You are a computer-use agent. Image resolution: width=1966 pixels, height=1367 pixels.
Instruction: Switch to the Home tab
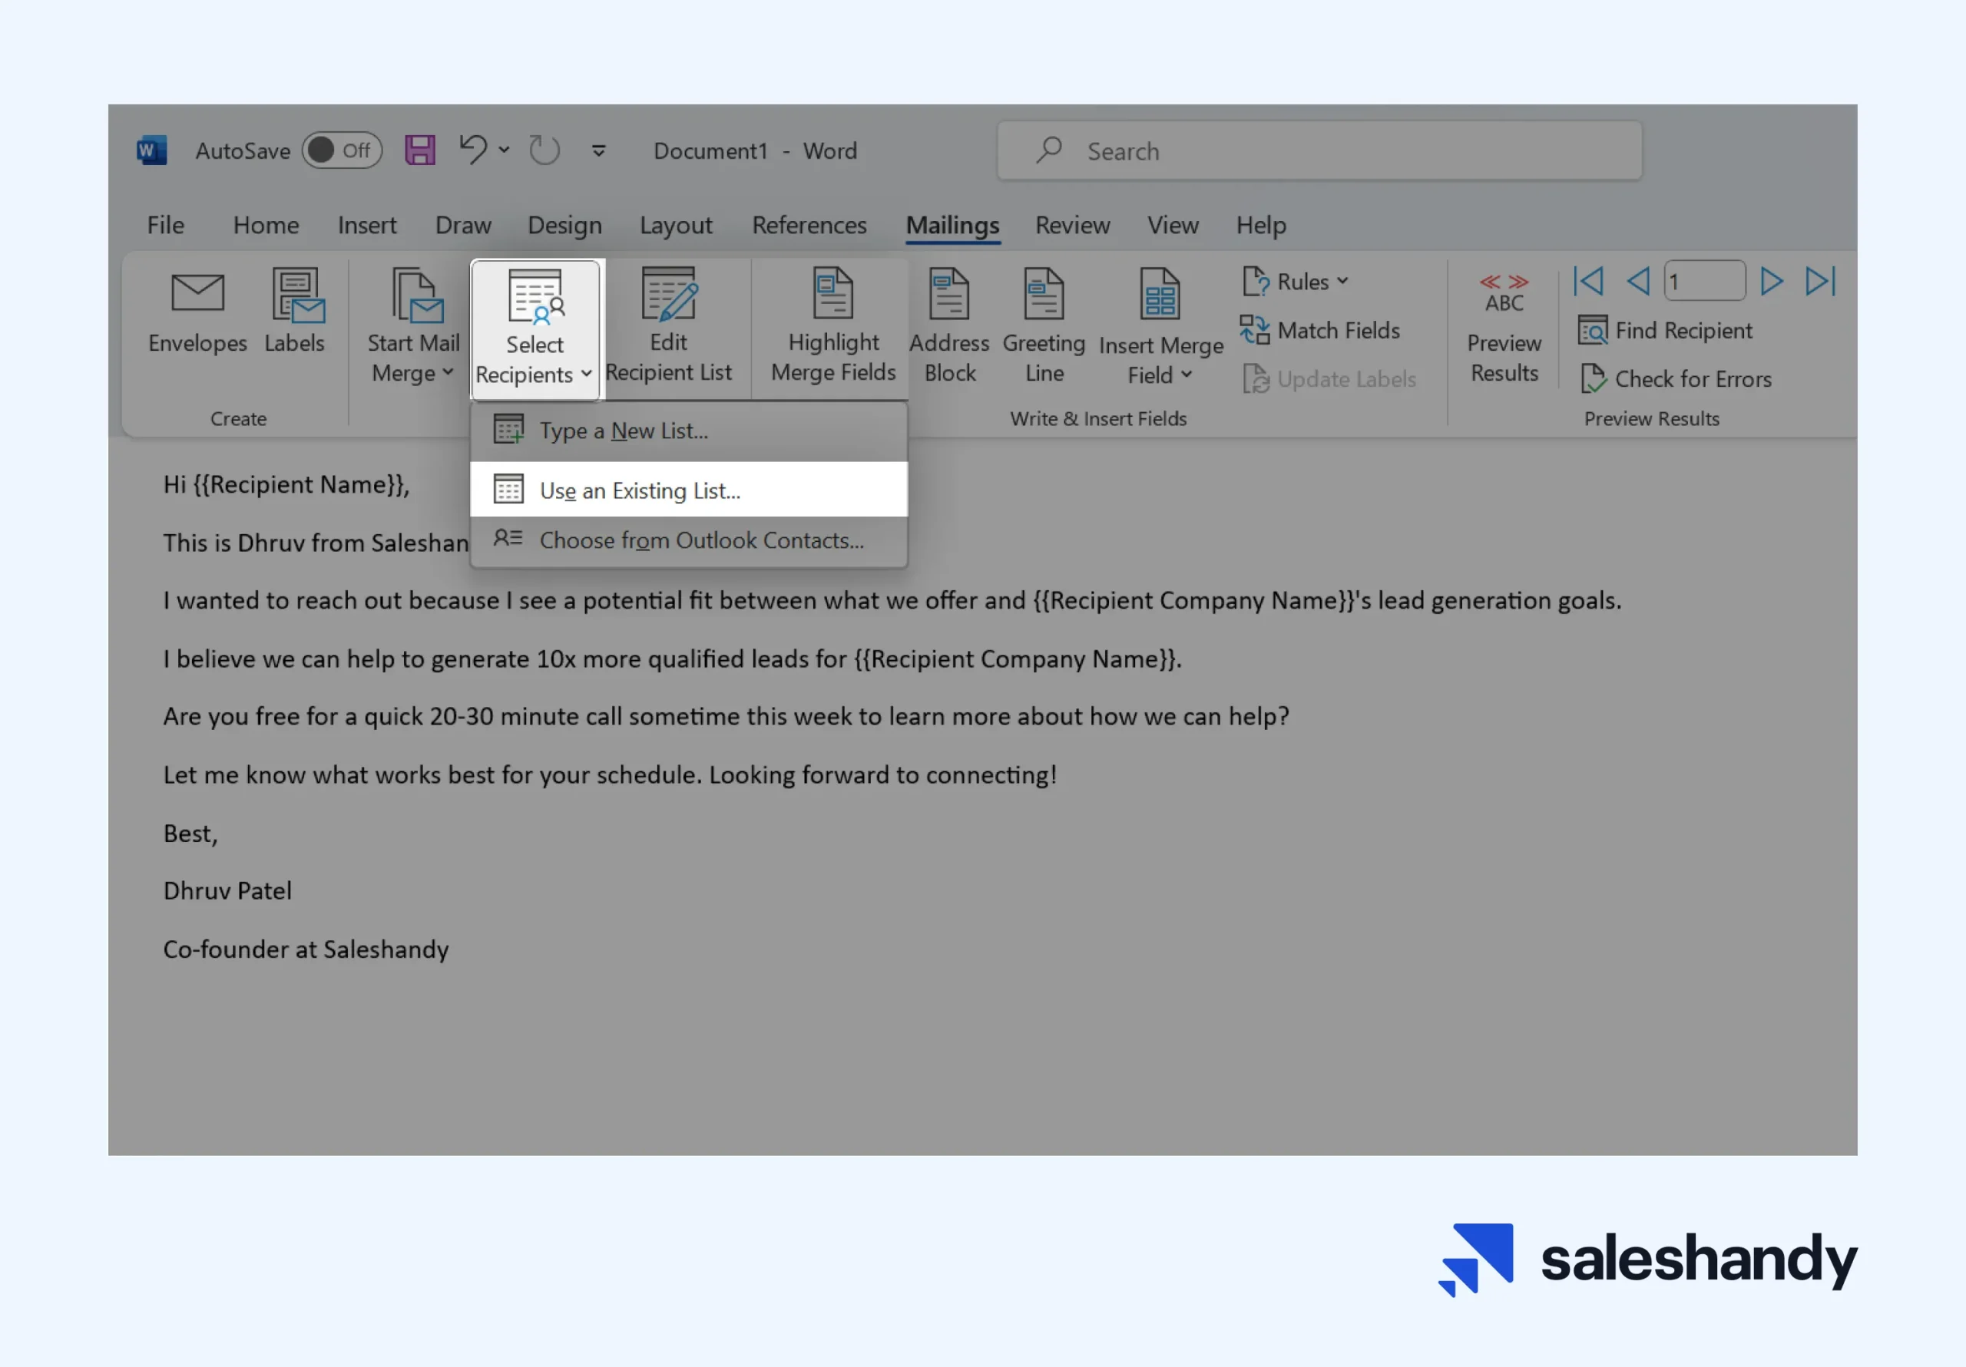click(x=266, y=225)
